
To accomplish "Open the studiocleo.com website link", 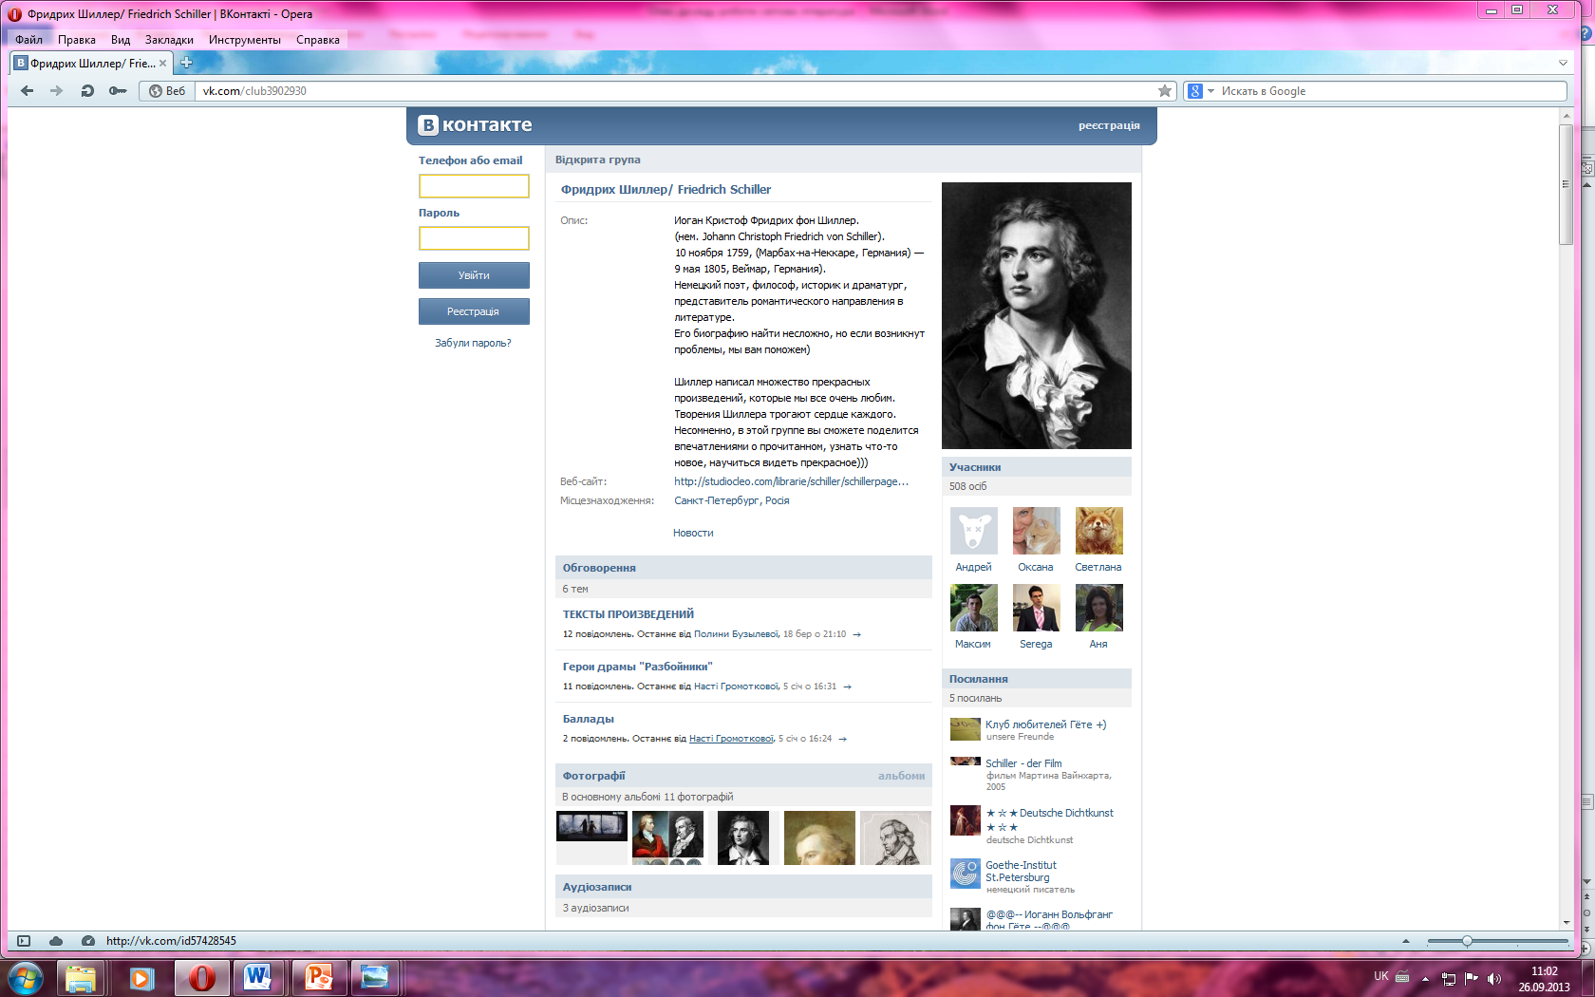I will point(791,481).
